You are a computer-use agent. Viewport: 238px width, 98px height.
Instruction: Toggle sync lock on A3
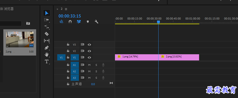[83, 78]
